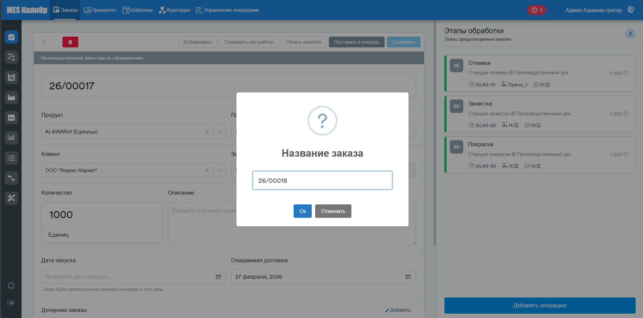Expand the Продукт dropdown
Screen dimensions: 643x318
pyautogui.click(x=220, y=132)
